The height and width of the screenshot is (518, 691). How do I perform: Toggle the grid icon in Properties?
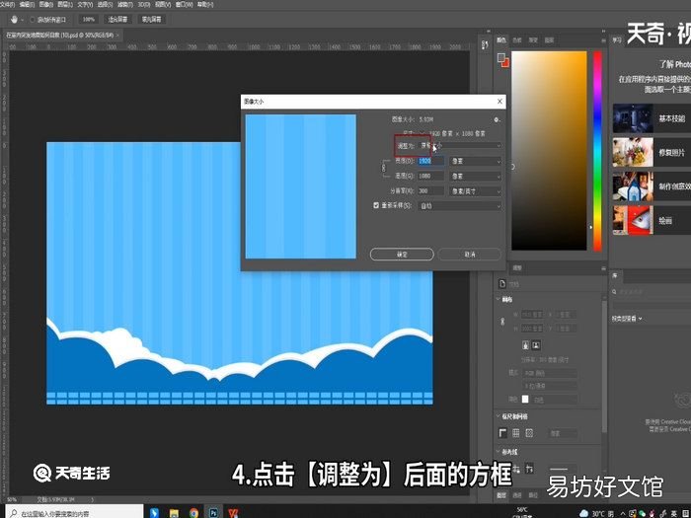tap(516, 433)
